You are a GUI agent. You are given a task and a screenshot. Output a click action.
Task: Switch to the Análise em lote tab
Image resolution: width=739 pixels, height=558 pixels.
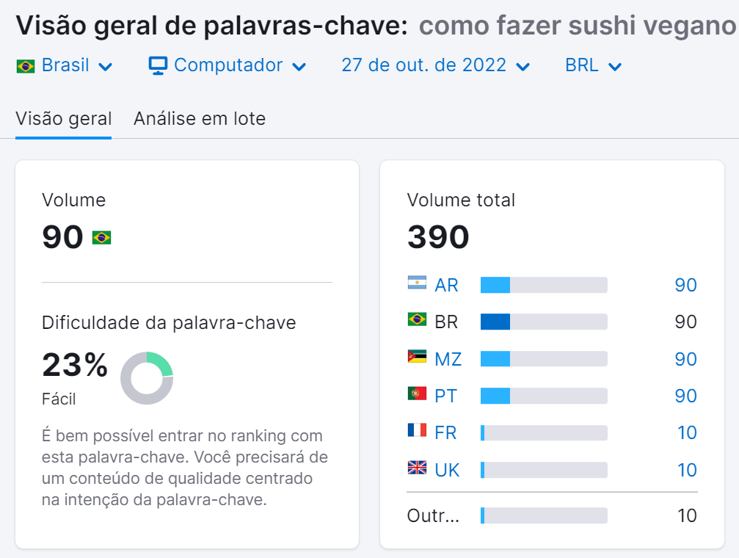(200, 118)
